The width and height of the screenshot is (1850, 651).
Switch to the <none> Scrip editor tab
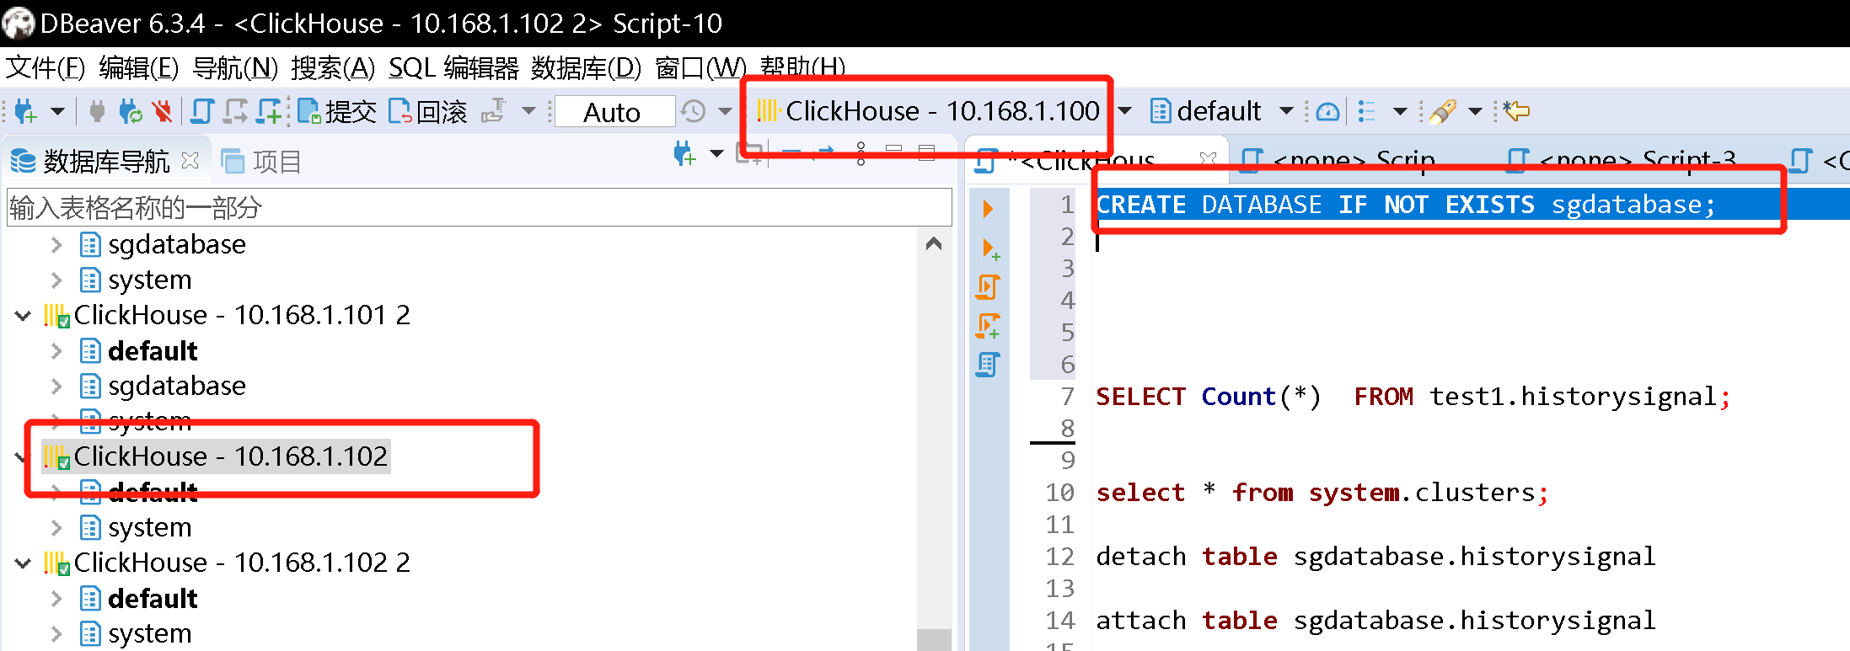(x=1338, y=160)
